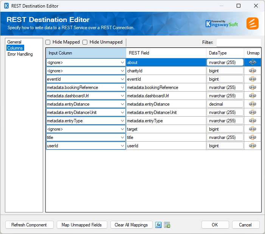
Task: Expand metadata.entryDistanceUnit input column dropdown
Action: 122,112
